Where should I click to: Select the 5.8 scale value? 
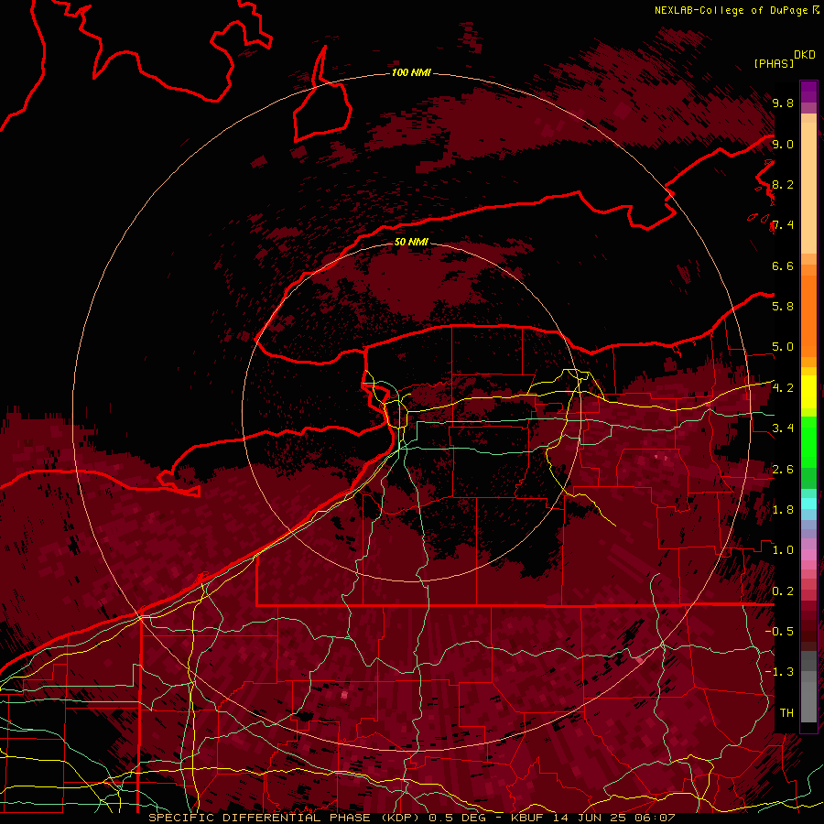coord(783,307)
